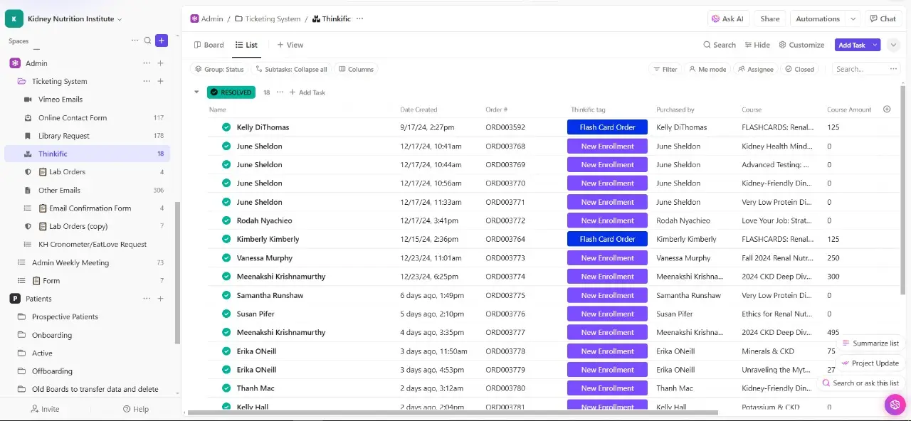
Task: Expand the Onboarding folder
Action: [x=21, y=335]
